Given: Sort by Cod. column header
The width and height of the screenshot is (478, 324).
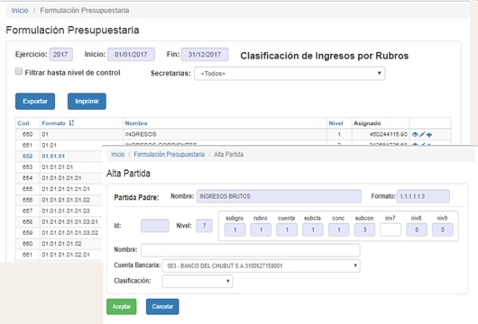Looking at the screenshot, I should [x=24, y=123].
